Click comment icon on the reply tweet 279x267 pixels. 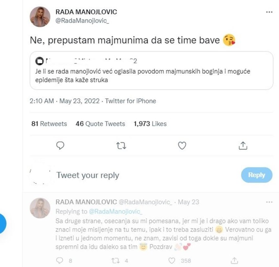(59, 260)
